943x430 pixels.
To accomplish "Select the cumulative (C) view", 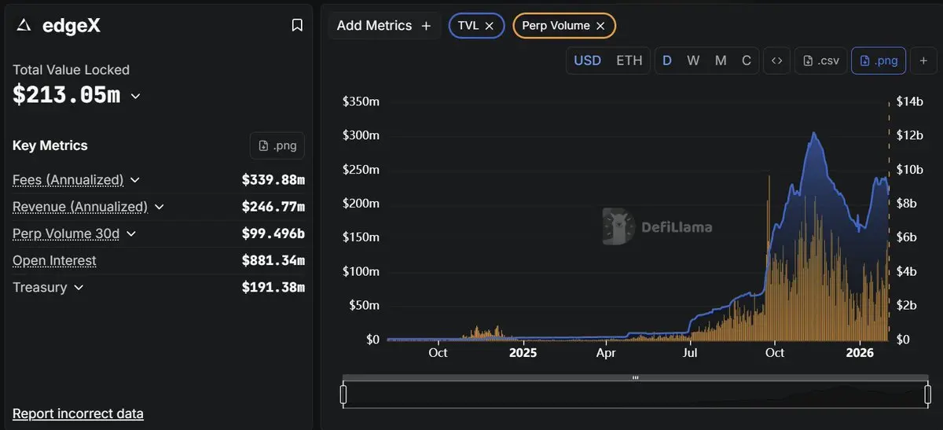I will click(747, 61).
